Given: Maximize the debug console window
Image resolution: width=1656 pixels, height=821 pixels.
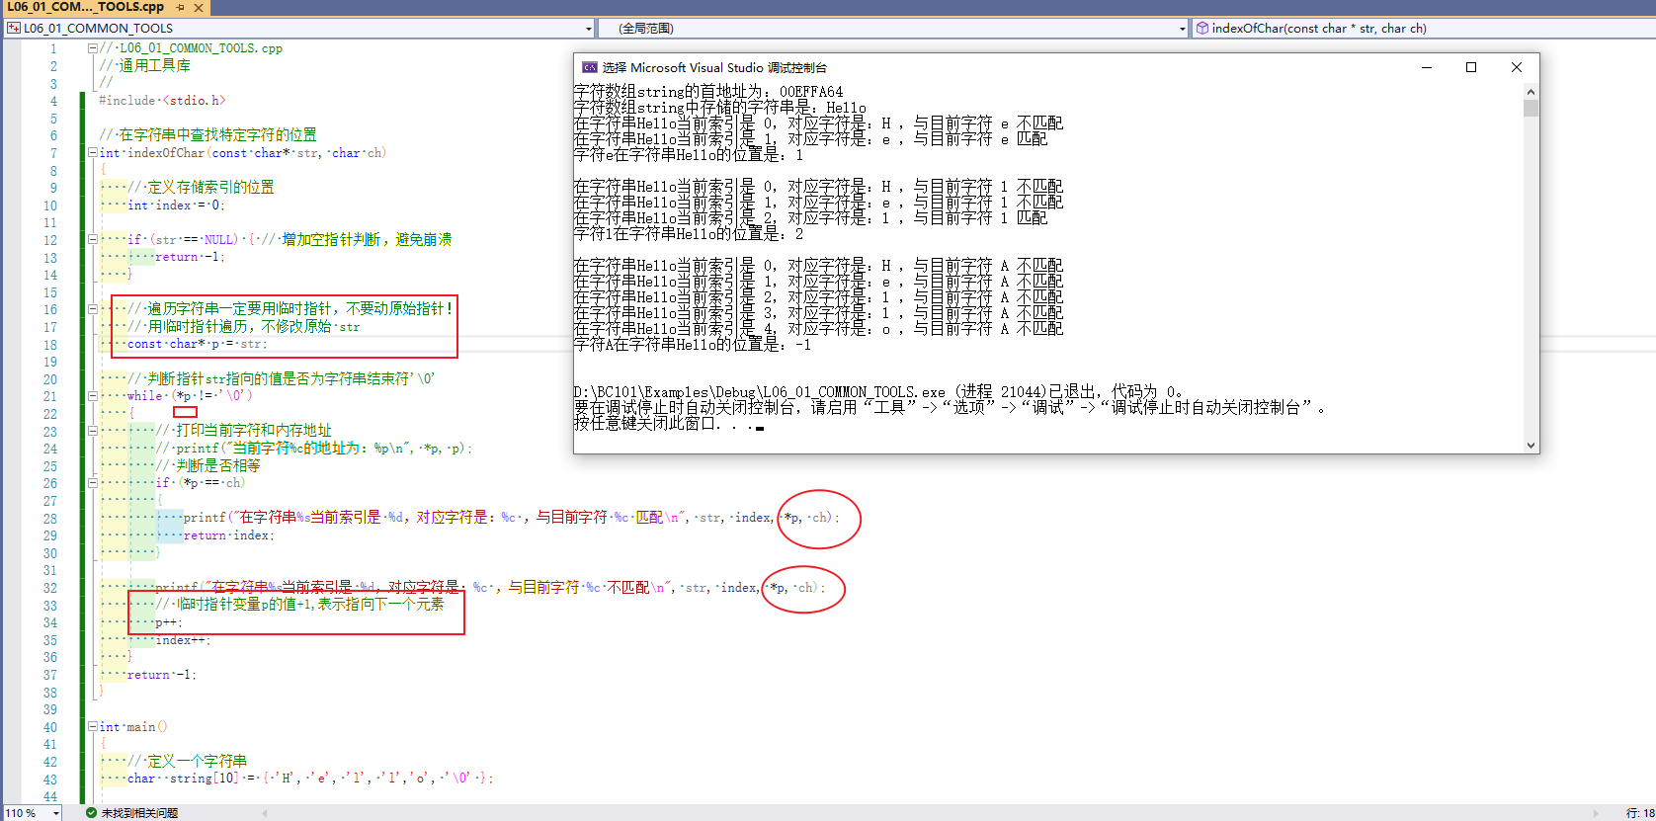Looking at the screenshot, I should 1471,67.
